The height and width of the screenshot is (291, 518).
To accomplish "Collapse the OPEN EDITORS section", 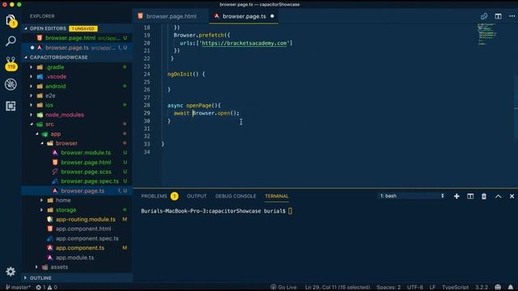I will (48, 29).
